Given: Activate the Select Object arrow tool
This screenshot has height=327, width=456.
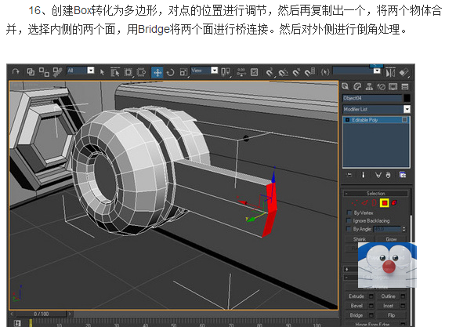Looking at the screenshot, I should [x=102, y=72].
